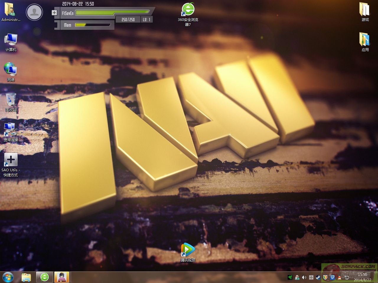Open the Games (游戏) folder
Image resolution: width=378 pixels, height=283 pixels.
click(365, 9)
